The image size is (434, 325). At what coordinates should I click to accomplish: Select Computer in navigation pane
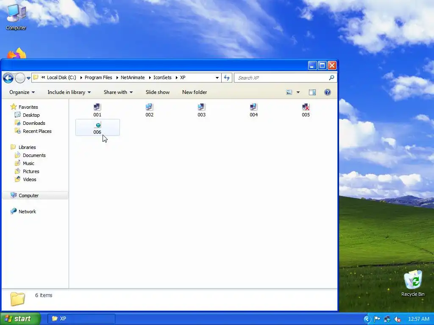click(x=35, y=196)
